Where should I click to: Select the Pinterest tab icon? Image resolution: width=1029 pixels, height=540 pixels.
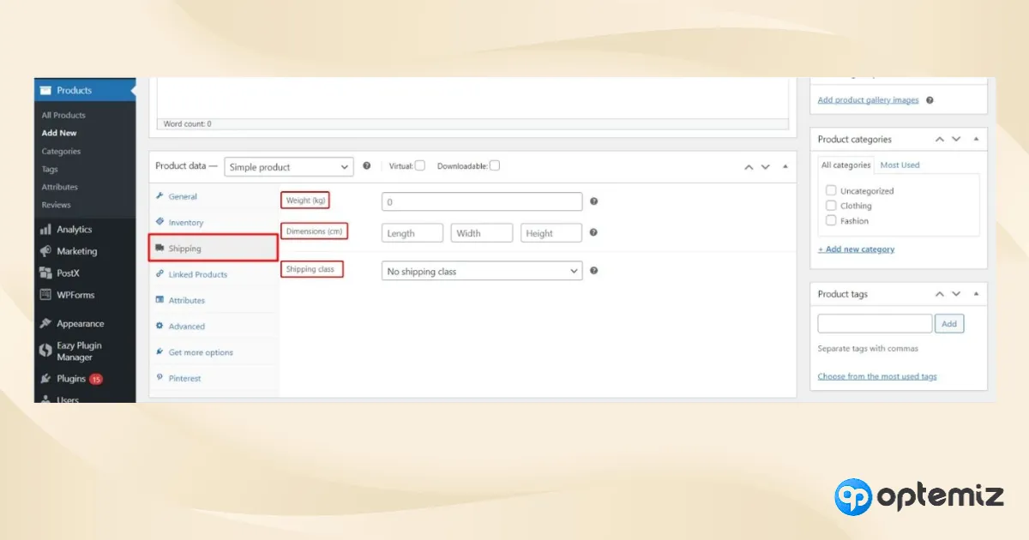coord(159,378)
